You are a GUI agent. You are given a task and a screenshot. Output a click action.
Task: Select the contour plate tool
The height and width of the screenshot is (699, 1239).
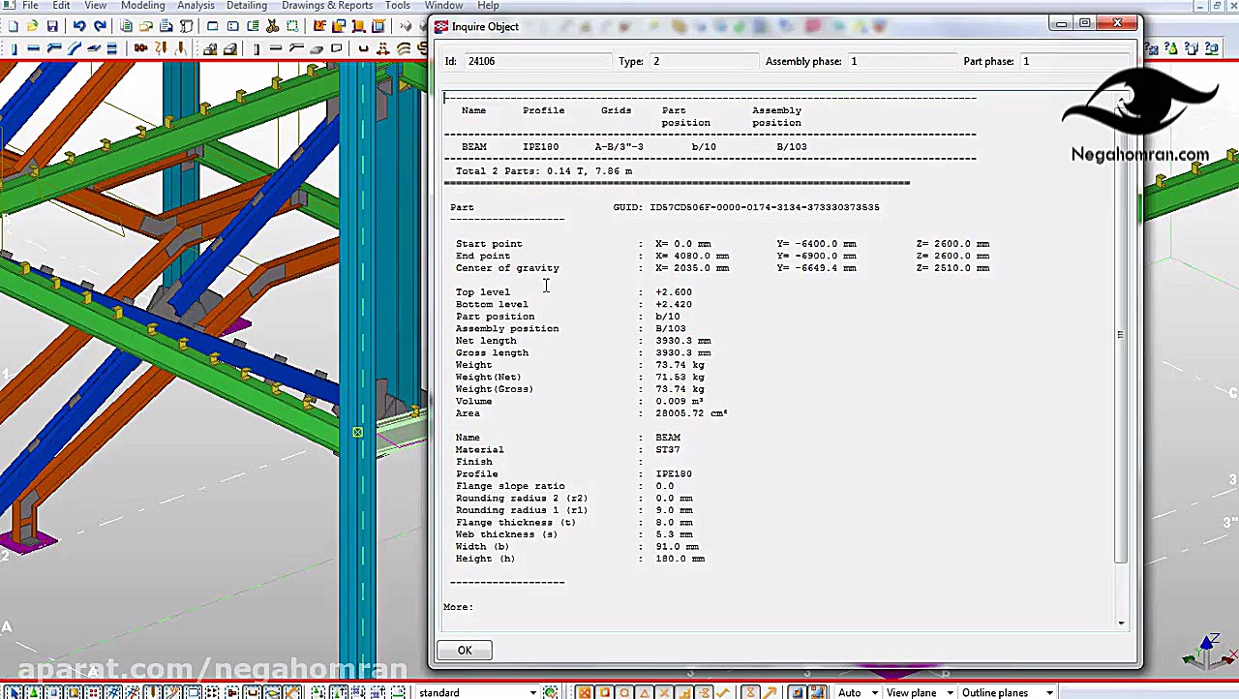point(94,48)
